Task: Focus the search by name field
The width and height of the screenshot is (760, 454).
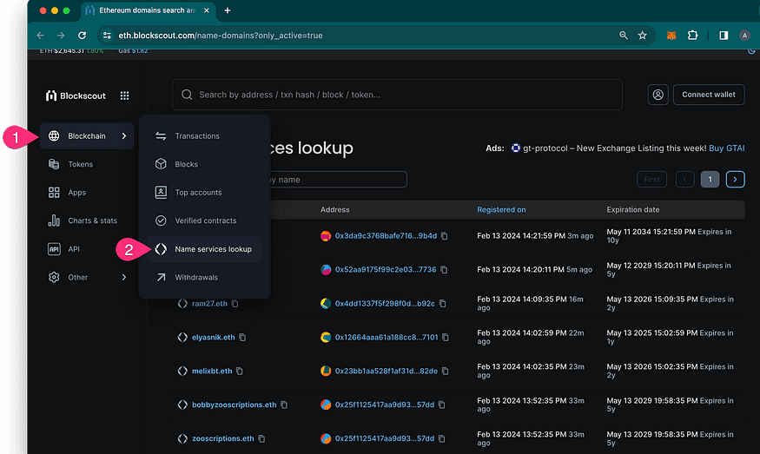Action: (x=339, y=180)
